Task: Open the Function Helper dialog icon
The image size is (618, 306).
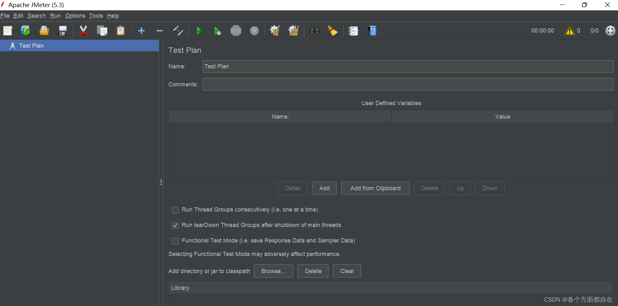Action: [353, 31]
